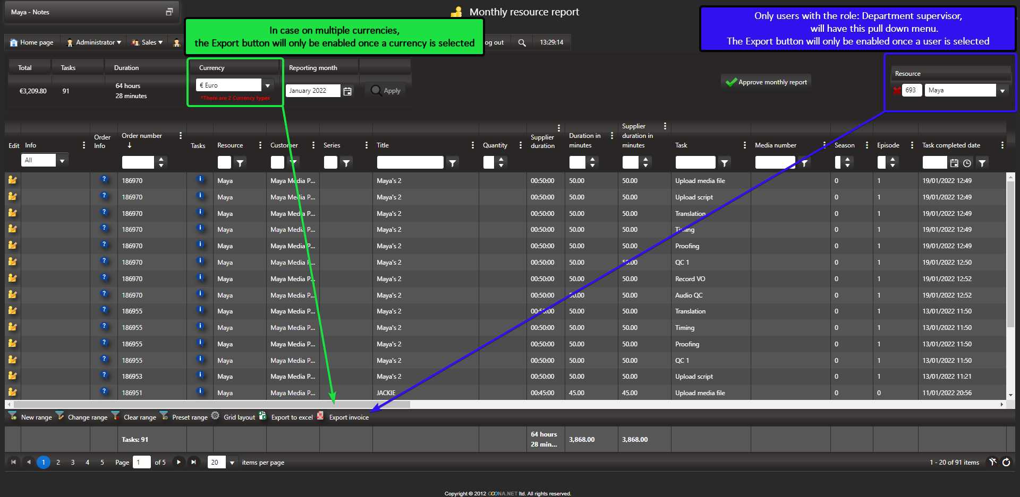Clear the selected resource with the red X
The image size is (1020, 497).
(897, 91)
